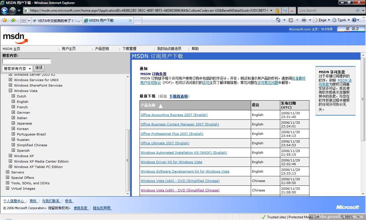Open the 帮助 menu item
The height and width of the screenshot is (220, 366).
pyautogui.click(x=195, y=49)
